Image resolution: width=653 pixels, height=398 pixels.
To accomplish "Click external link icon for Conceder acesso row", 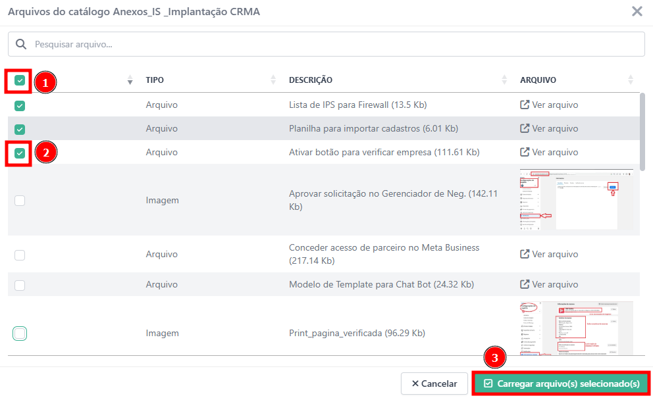I will (x=525, y=254).
